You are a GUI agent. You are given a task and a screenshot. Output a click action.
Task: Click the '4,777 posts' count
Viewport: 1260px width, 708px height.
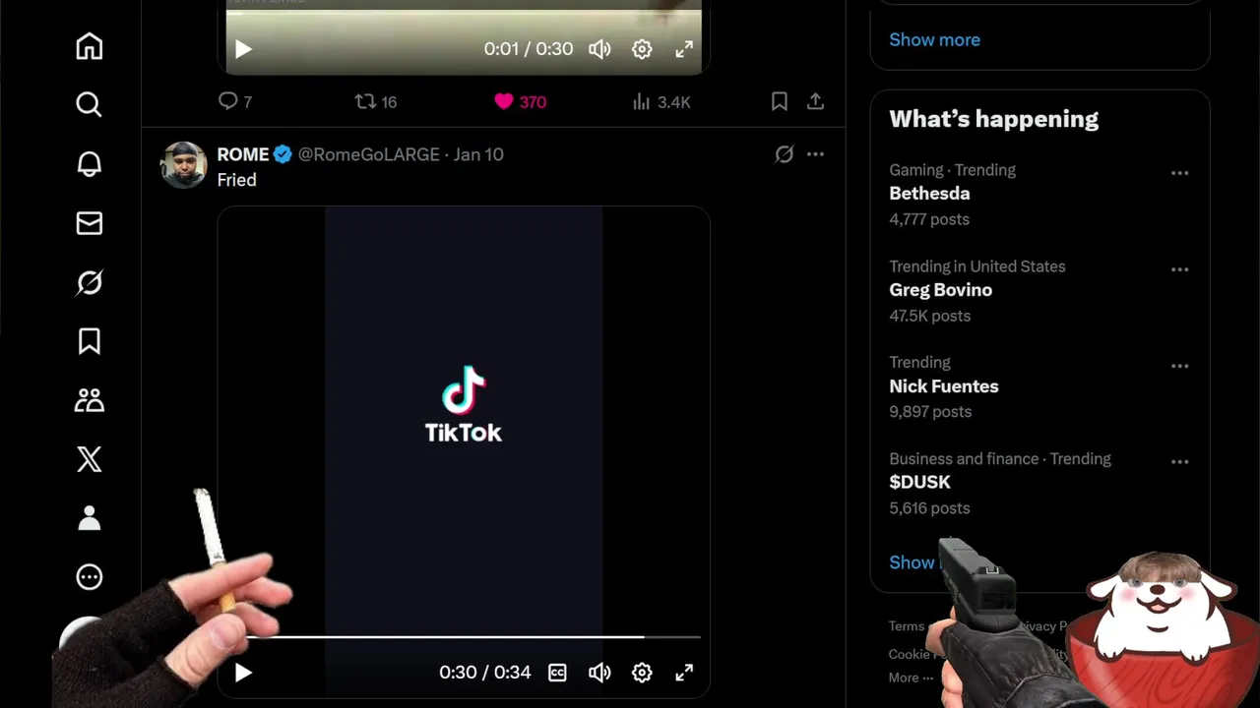(x=929, y=219)
